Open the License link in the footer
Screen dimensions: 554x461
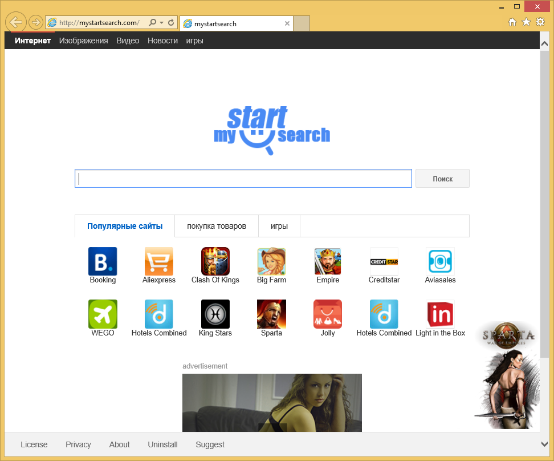(34, 444)
